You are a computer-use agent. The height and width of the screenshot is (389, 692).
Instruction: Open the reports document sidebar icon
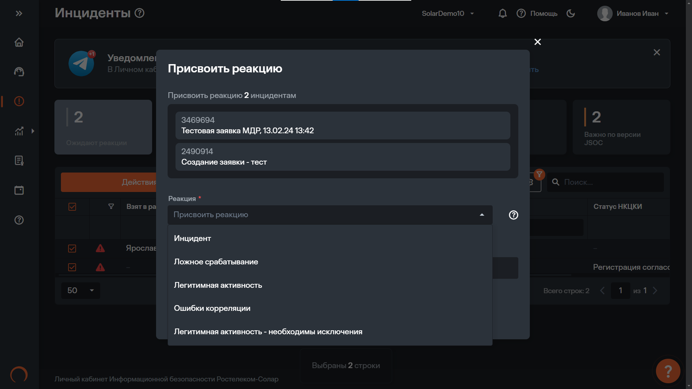point(19,161)
